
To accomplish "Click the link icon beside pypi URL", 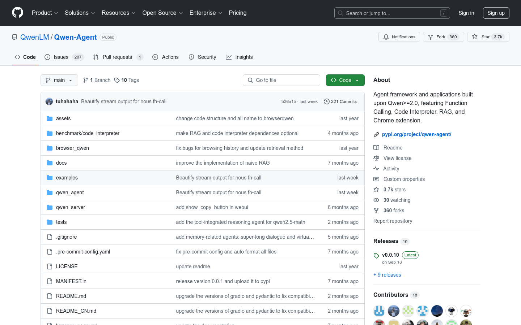I will (x=376, y=134).
